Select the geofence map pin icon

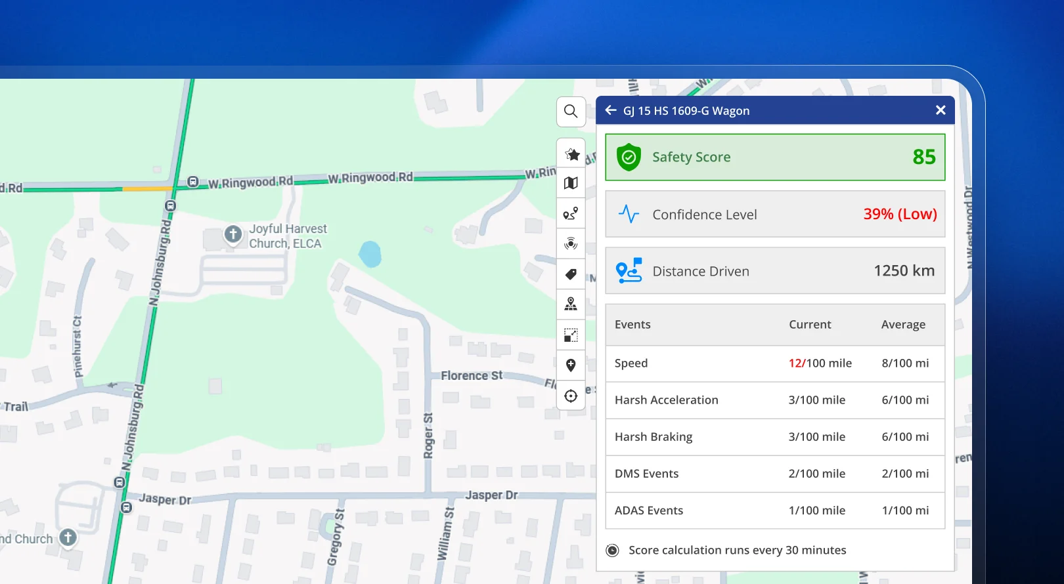[571, 304]
